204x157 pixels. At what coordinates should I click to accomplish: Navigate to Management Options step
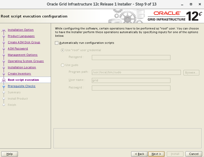(x=23, y=55)
